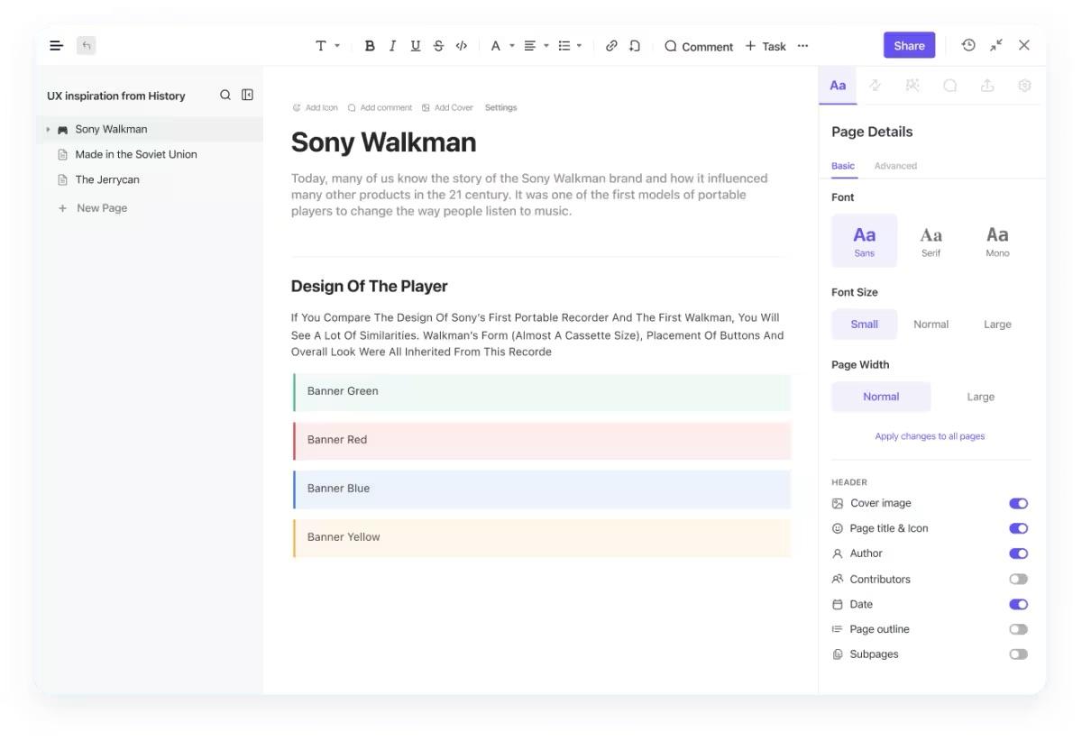The image size is (1082, 741).
Task: Insert a link with the chain icon
Action: click(611, 46)
